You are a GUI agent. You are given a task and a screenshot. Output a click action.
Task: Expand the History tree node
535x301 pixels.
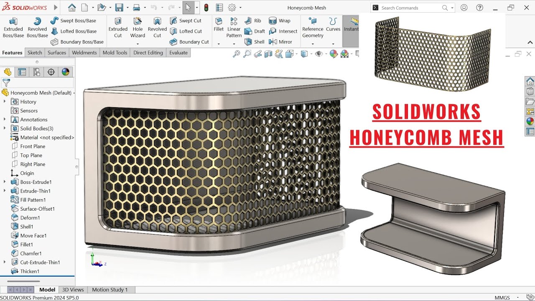5,102
